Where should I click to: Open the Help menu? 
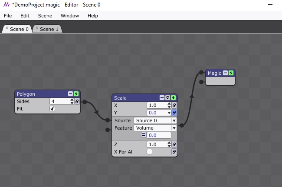click(93, 16)
